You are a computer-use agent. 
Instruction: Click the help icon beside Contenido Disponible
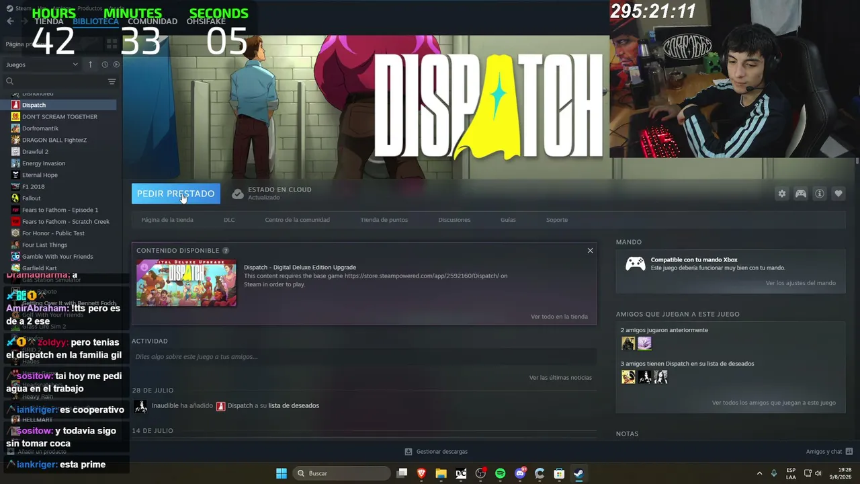pyautogui.click(x=226, y=251)
